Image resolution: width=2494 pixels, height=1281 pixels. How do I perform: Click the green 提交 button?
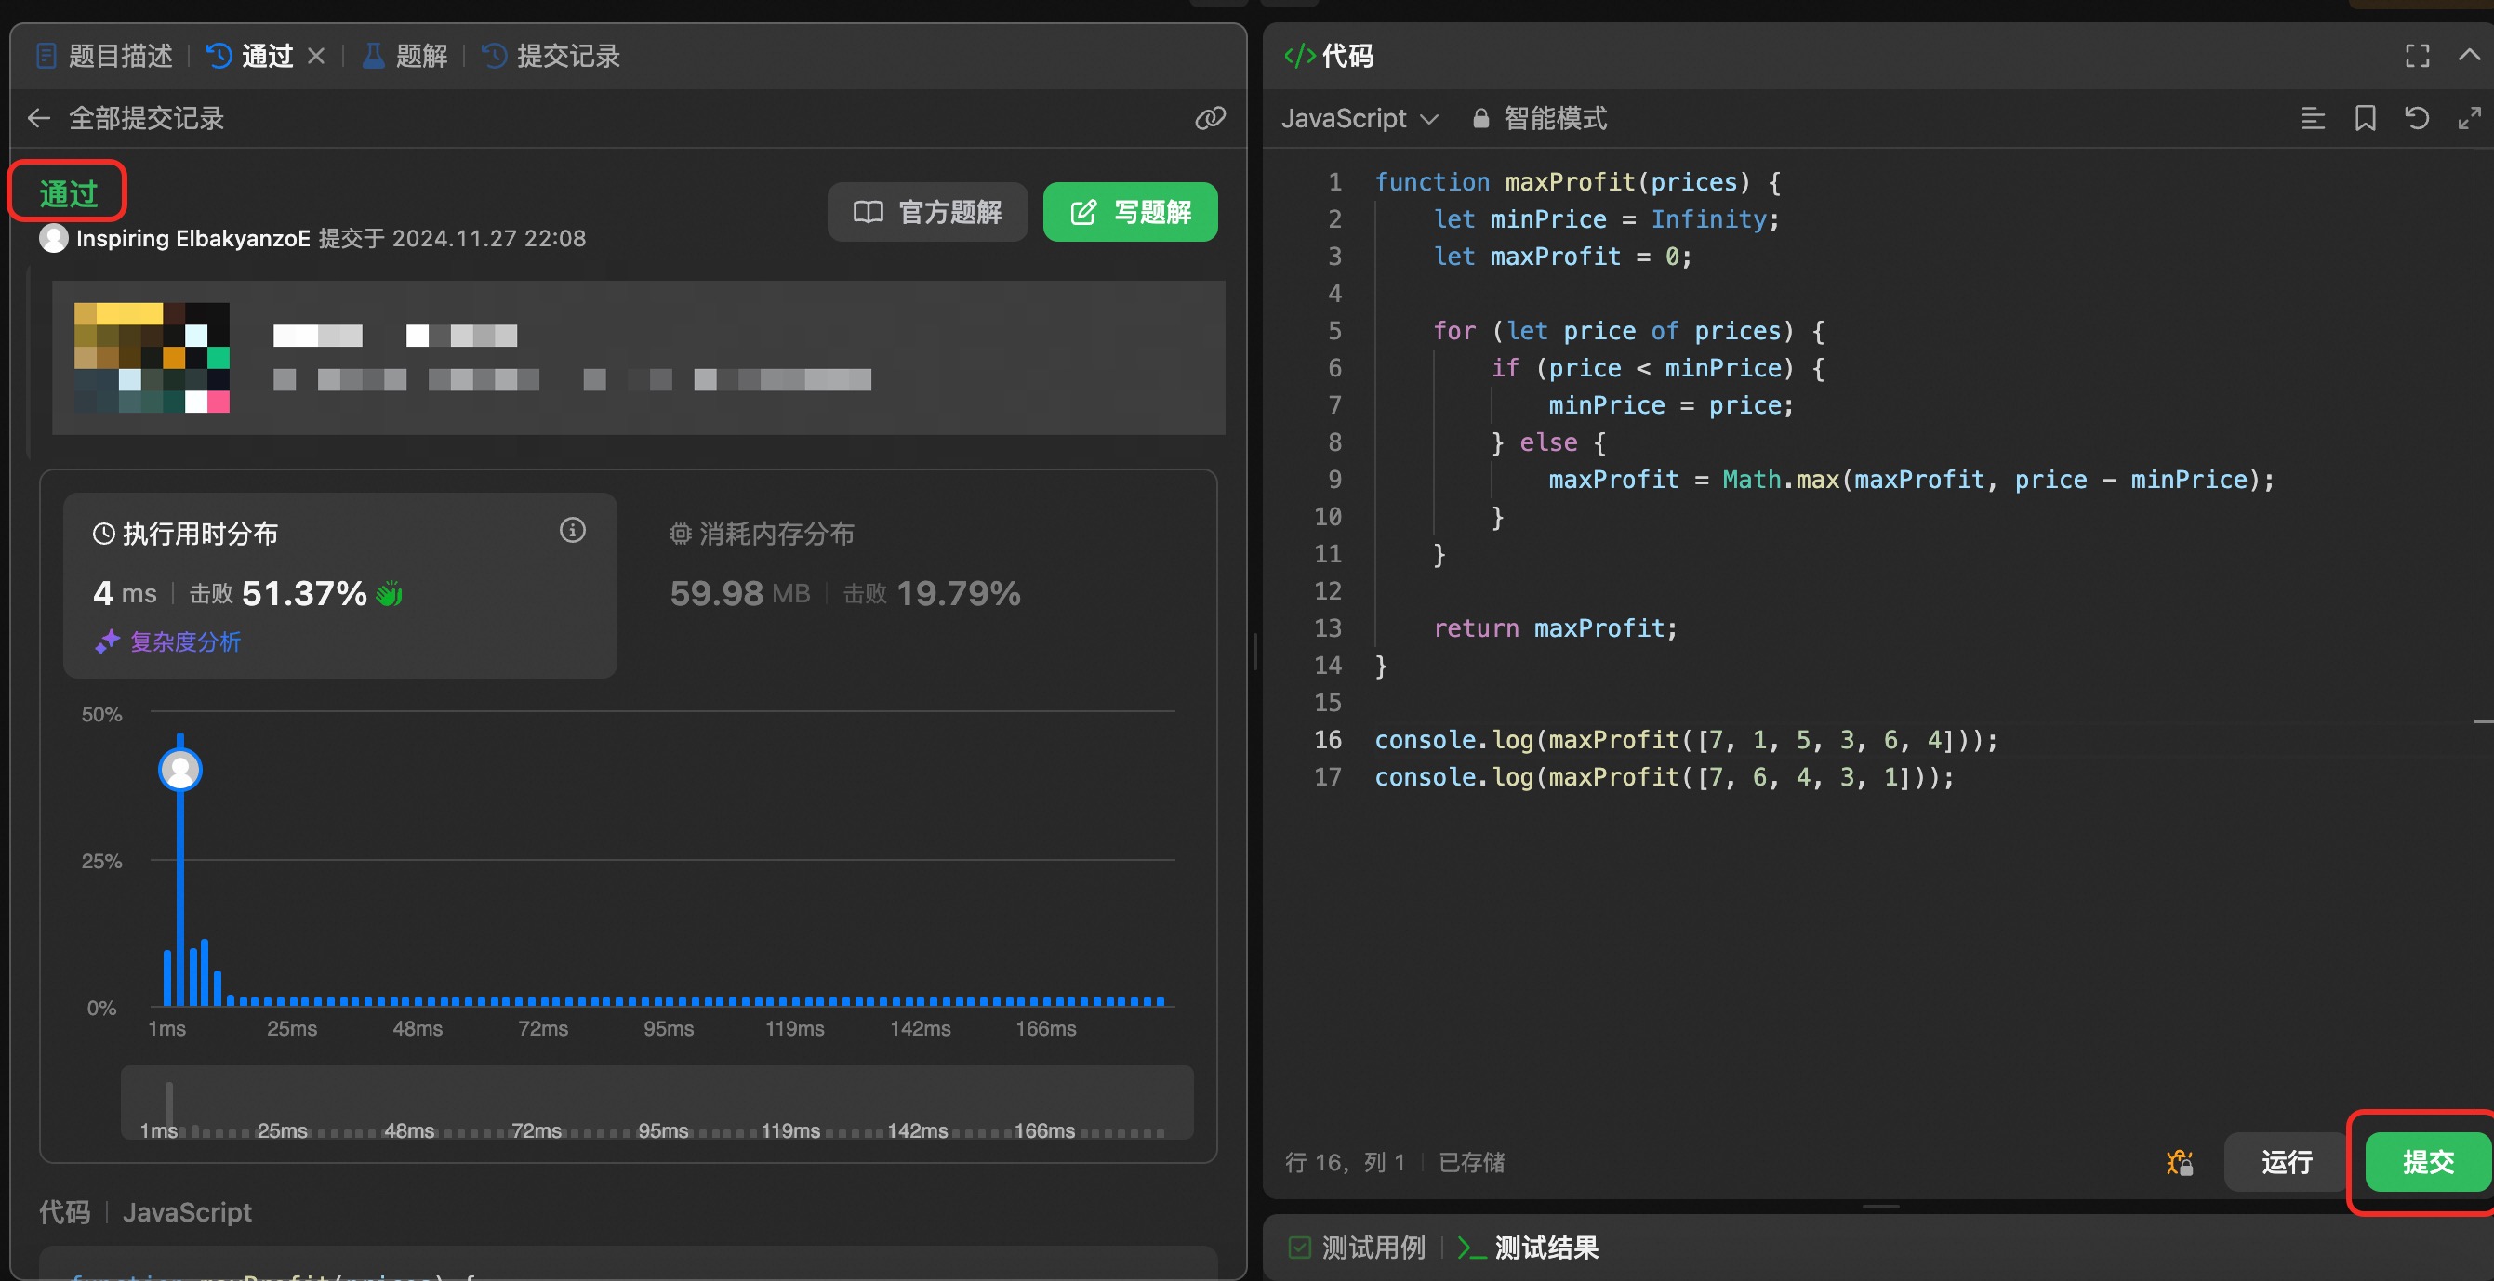pyautogui.click(x=2427, y=1162)
